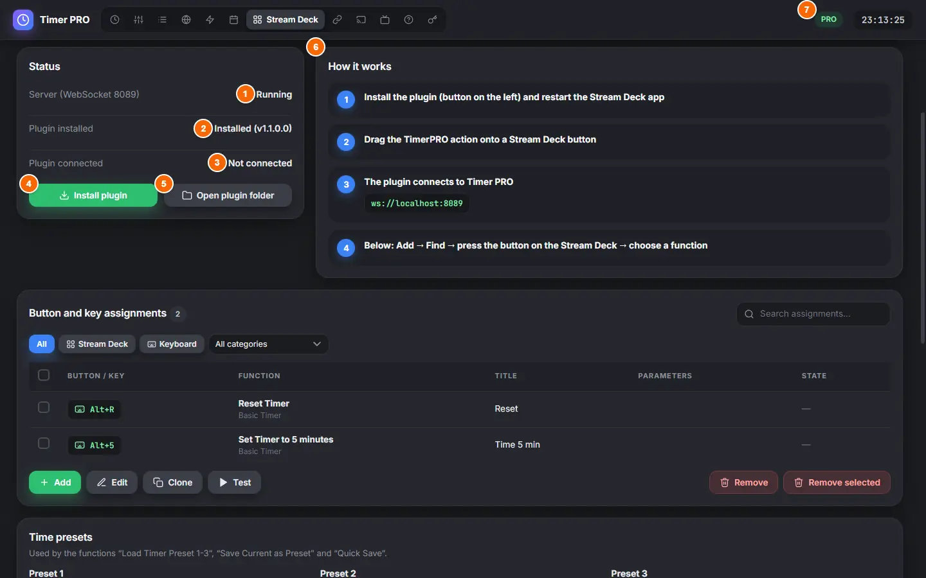
Task: Focus the Search assignments field
Action: click(813, 314)
